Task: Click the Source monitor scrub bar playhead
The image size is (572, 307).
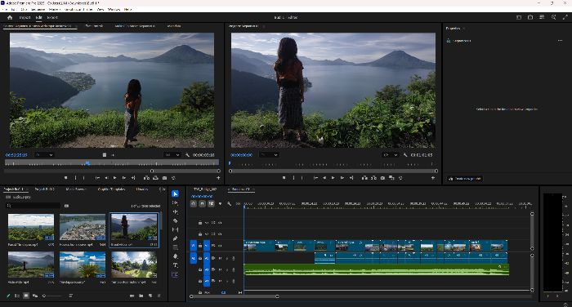Action: click(x=87, y=163)
